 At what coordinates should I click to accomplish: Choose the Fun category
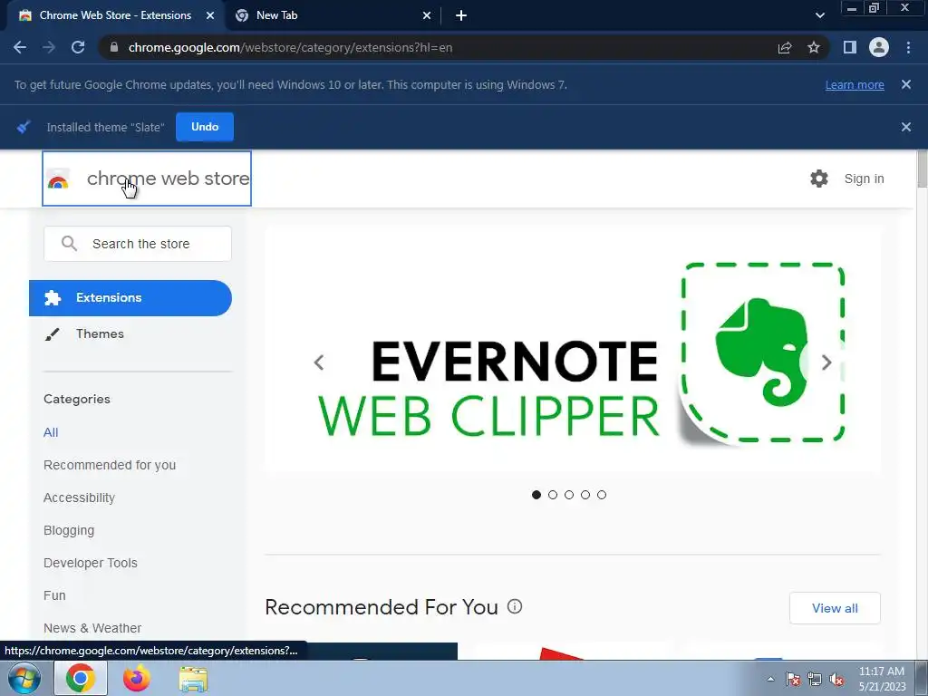point(54,595)
